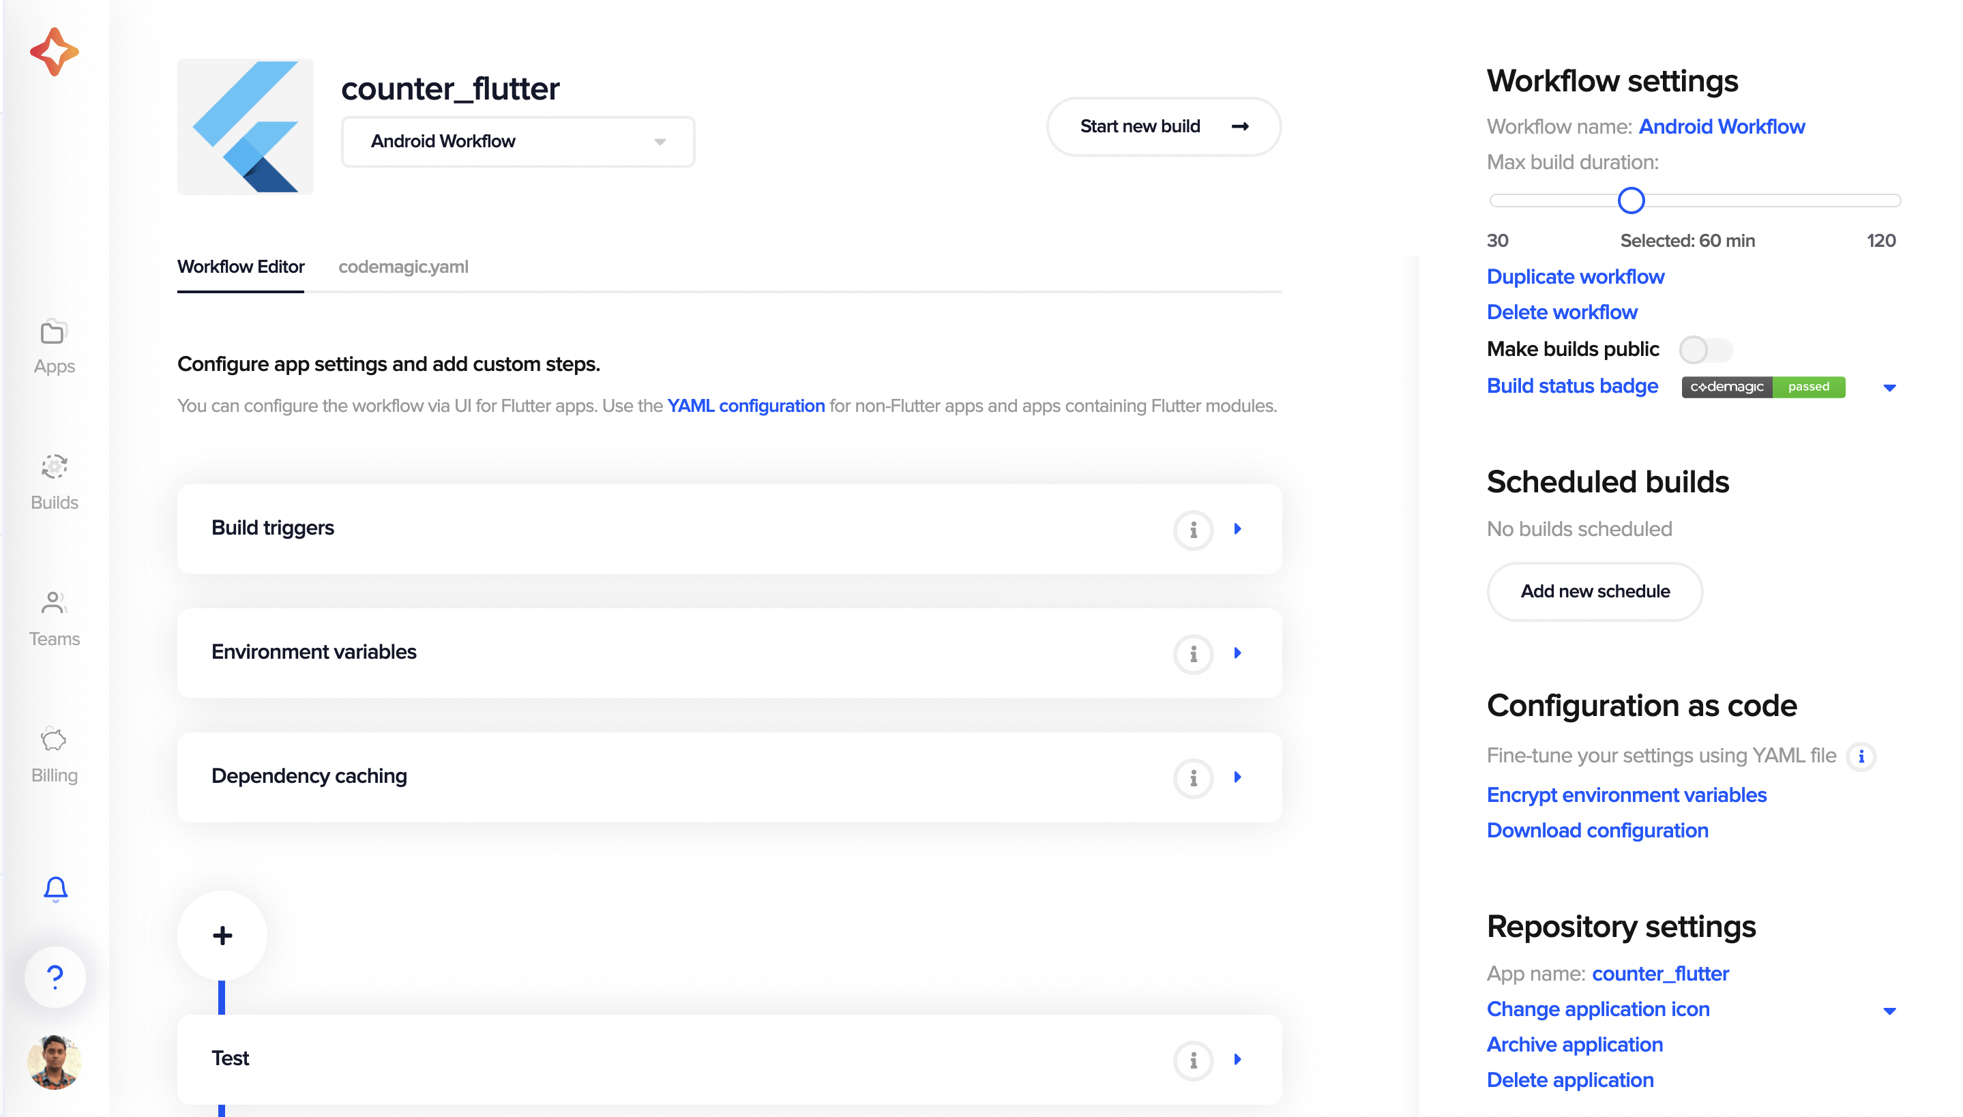Click the 'Selected: 60 min' label
The image size is (1963, 1117).
pyautogui.click(x=1687, y=241)
